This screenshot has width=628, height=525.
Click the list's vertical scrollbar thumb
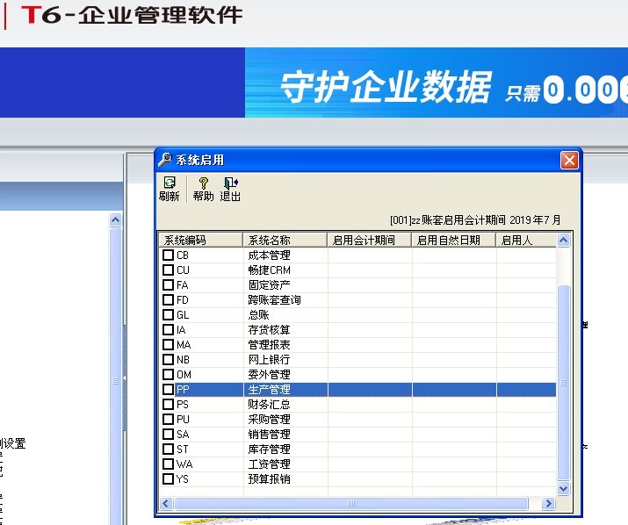click(564, 383)
